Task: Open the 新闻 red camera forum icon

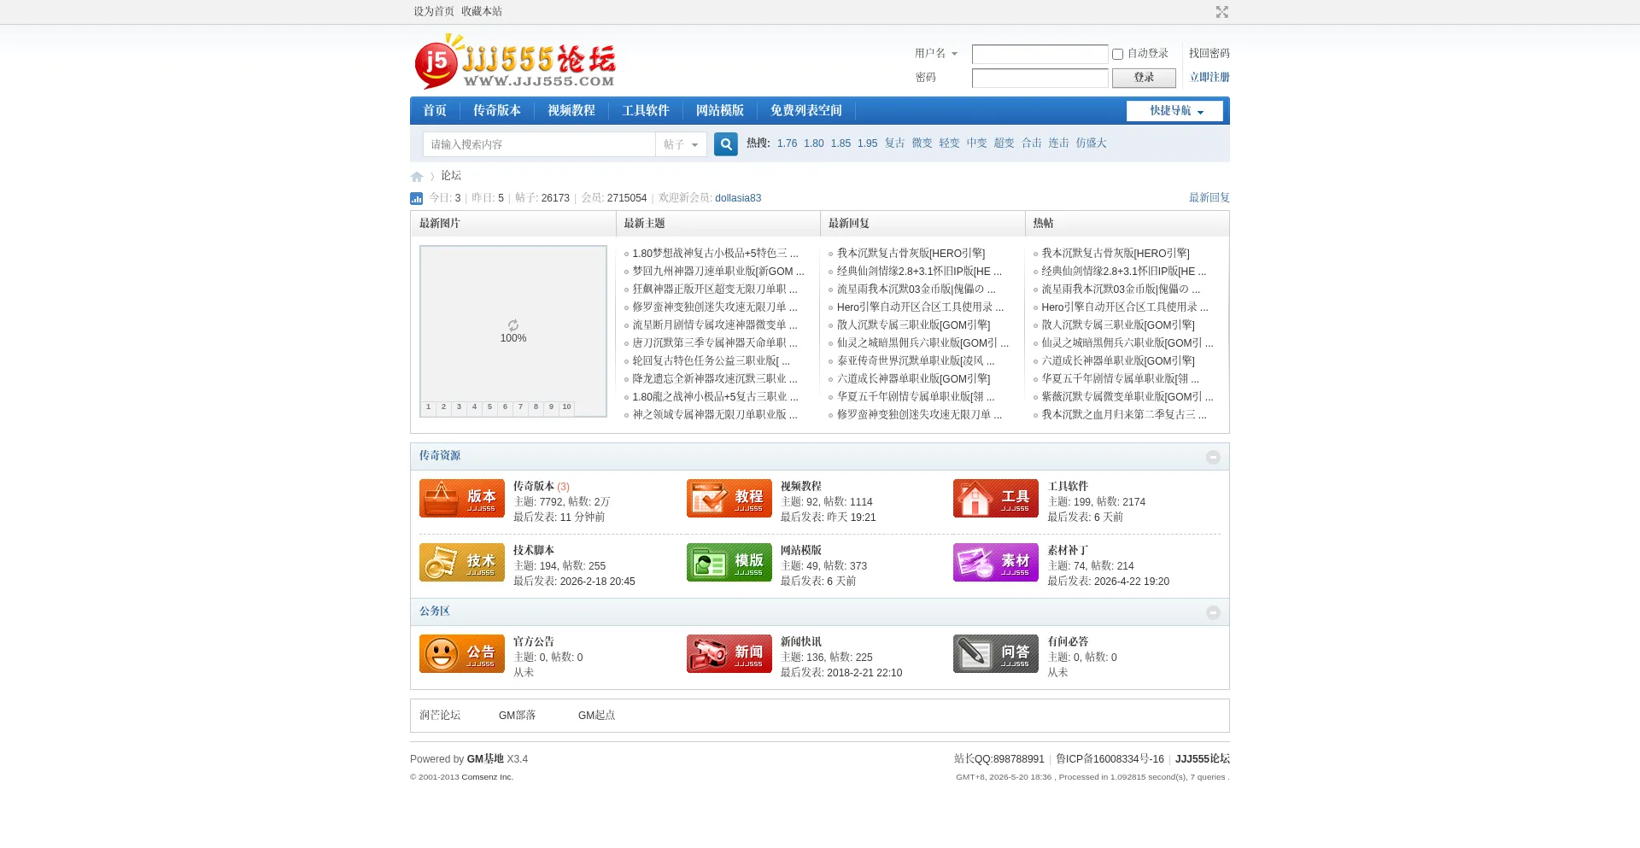Action: click(x=729, y=654)
